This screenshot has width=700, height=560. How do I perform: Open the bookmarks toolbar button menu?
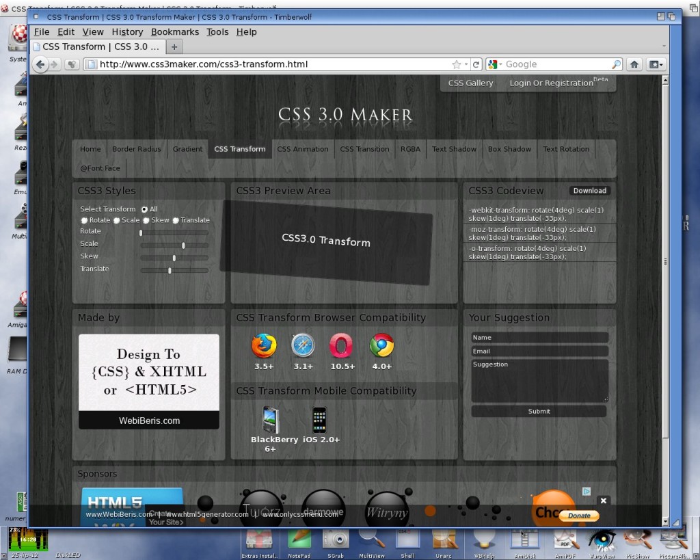pyautogui.click(x=656, y=64)
